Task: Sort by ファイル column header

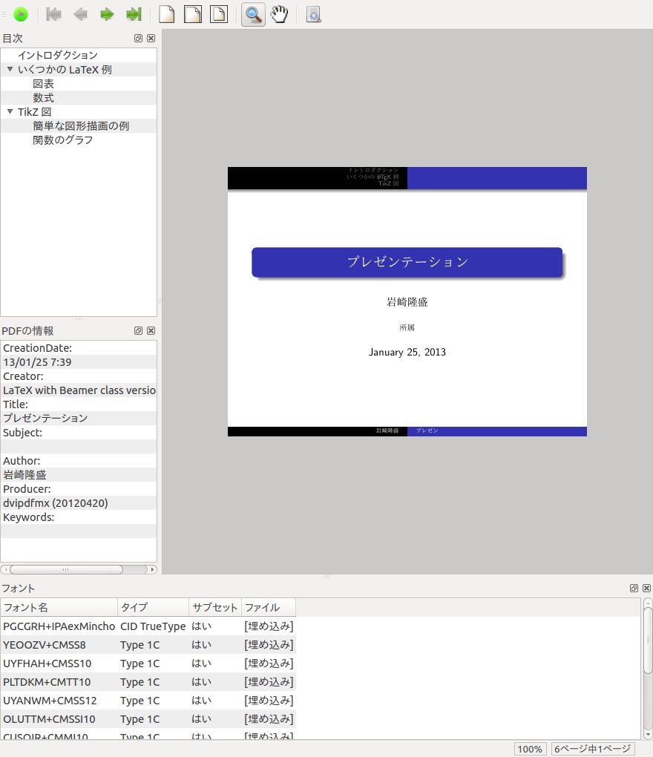Action: pos(269,607)
